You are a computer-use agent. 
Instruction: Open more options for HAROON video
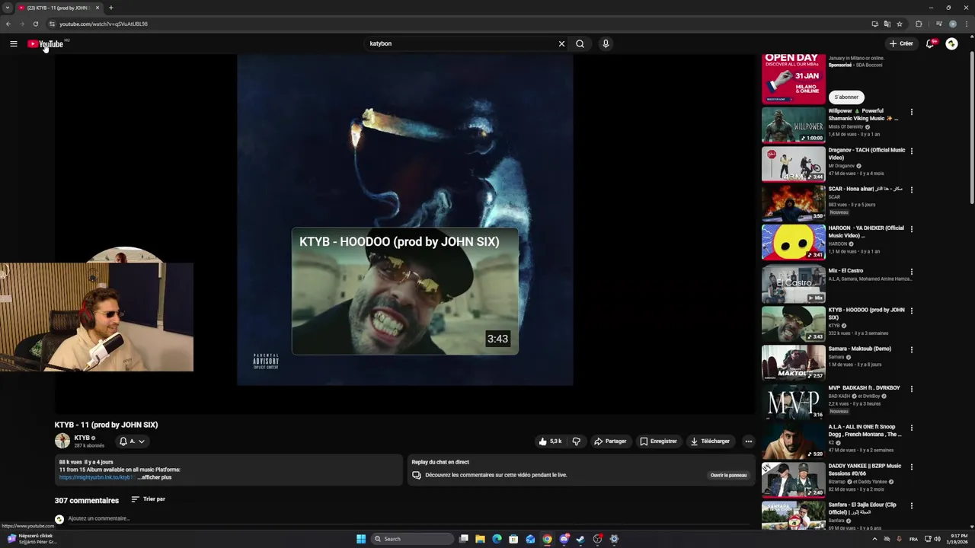(911, 228)
